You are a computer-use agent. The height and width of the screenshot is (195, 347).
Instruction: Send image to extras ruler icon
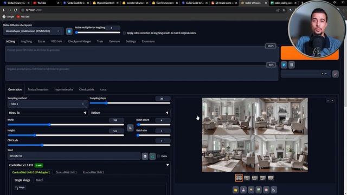coord(274,190)
